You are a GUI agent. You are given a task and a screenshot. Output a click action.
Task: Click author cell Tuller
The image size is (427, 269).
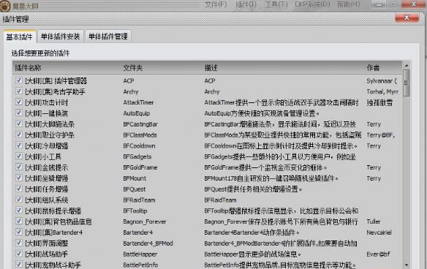374,222
